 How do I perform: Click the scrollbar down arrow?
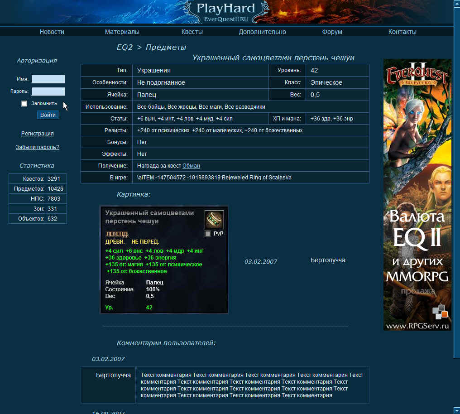456,410
